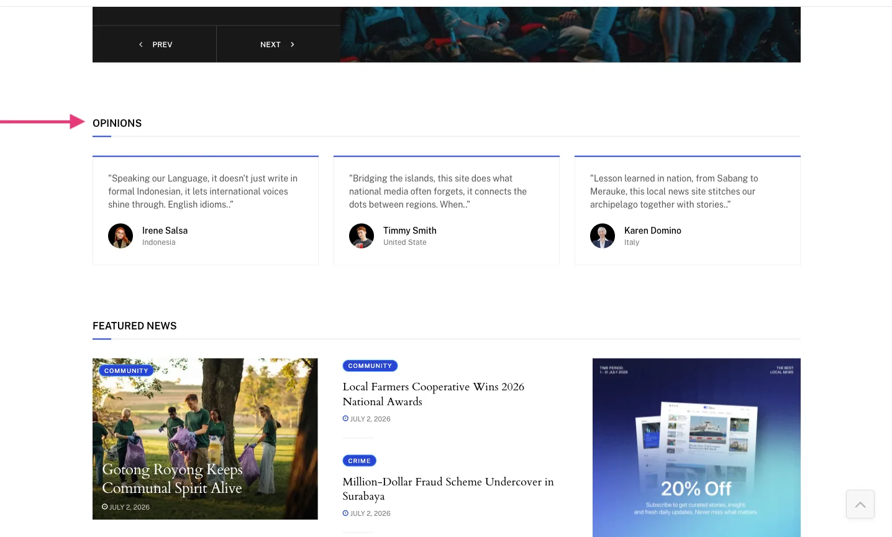Select the OPINIONS section heading
The image size is (892, 537).
tap(117, 123)
